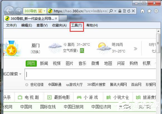Click the map icon next to 旅游度假
Viewport: 162px width, 114px height.
coord(138,97)
